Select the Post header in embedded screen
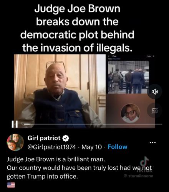 pos(114,56)
